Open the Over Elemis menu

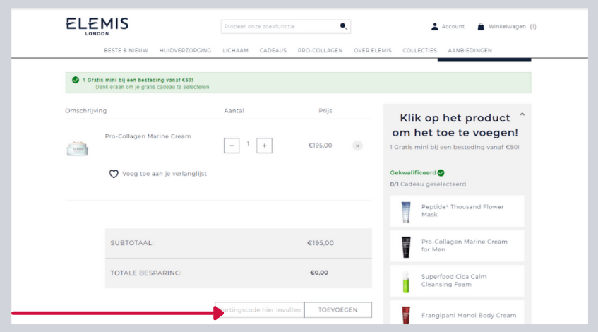pos(373,50)
